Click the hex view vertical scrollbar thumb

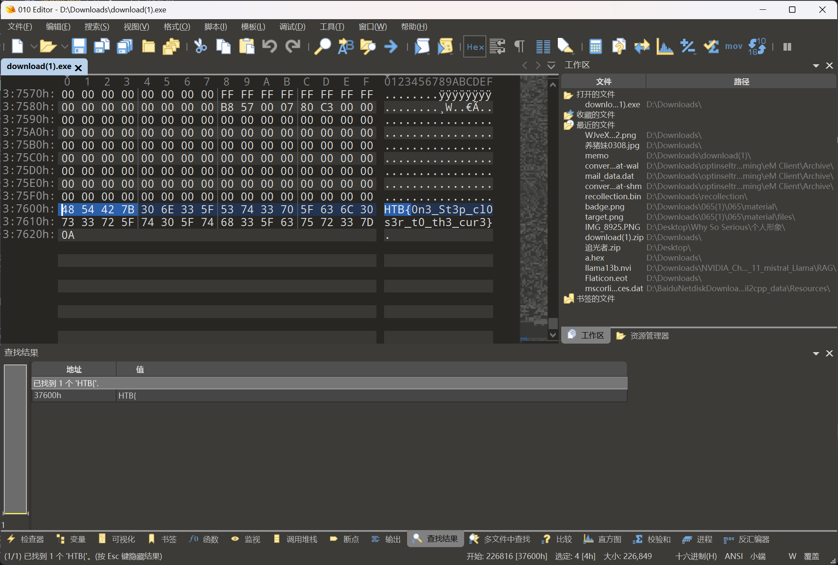pyautogui.click(x=553, y=323)
